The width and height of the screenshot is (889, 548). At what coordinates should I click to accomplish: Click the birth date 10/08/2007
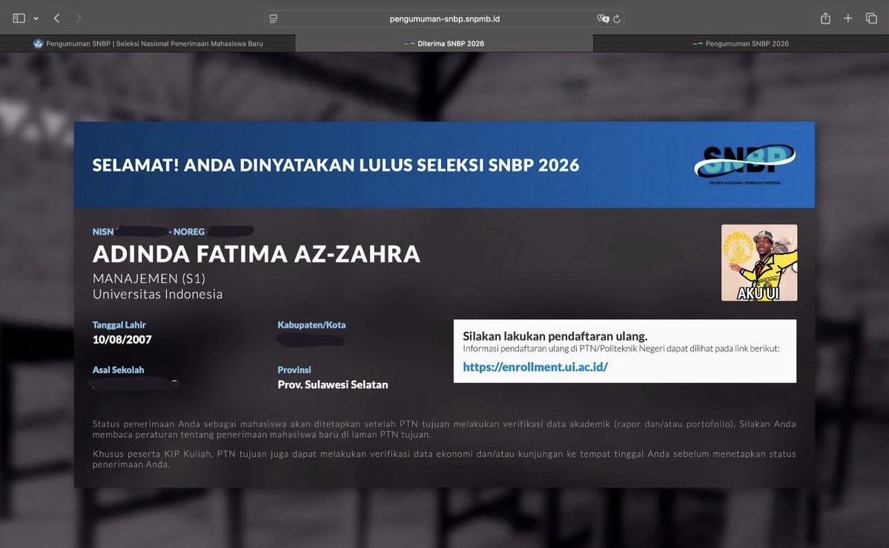pos(122,340)
